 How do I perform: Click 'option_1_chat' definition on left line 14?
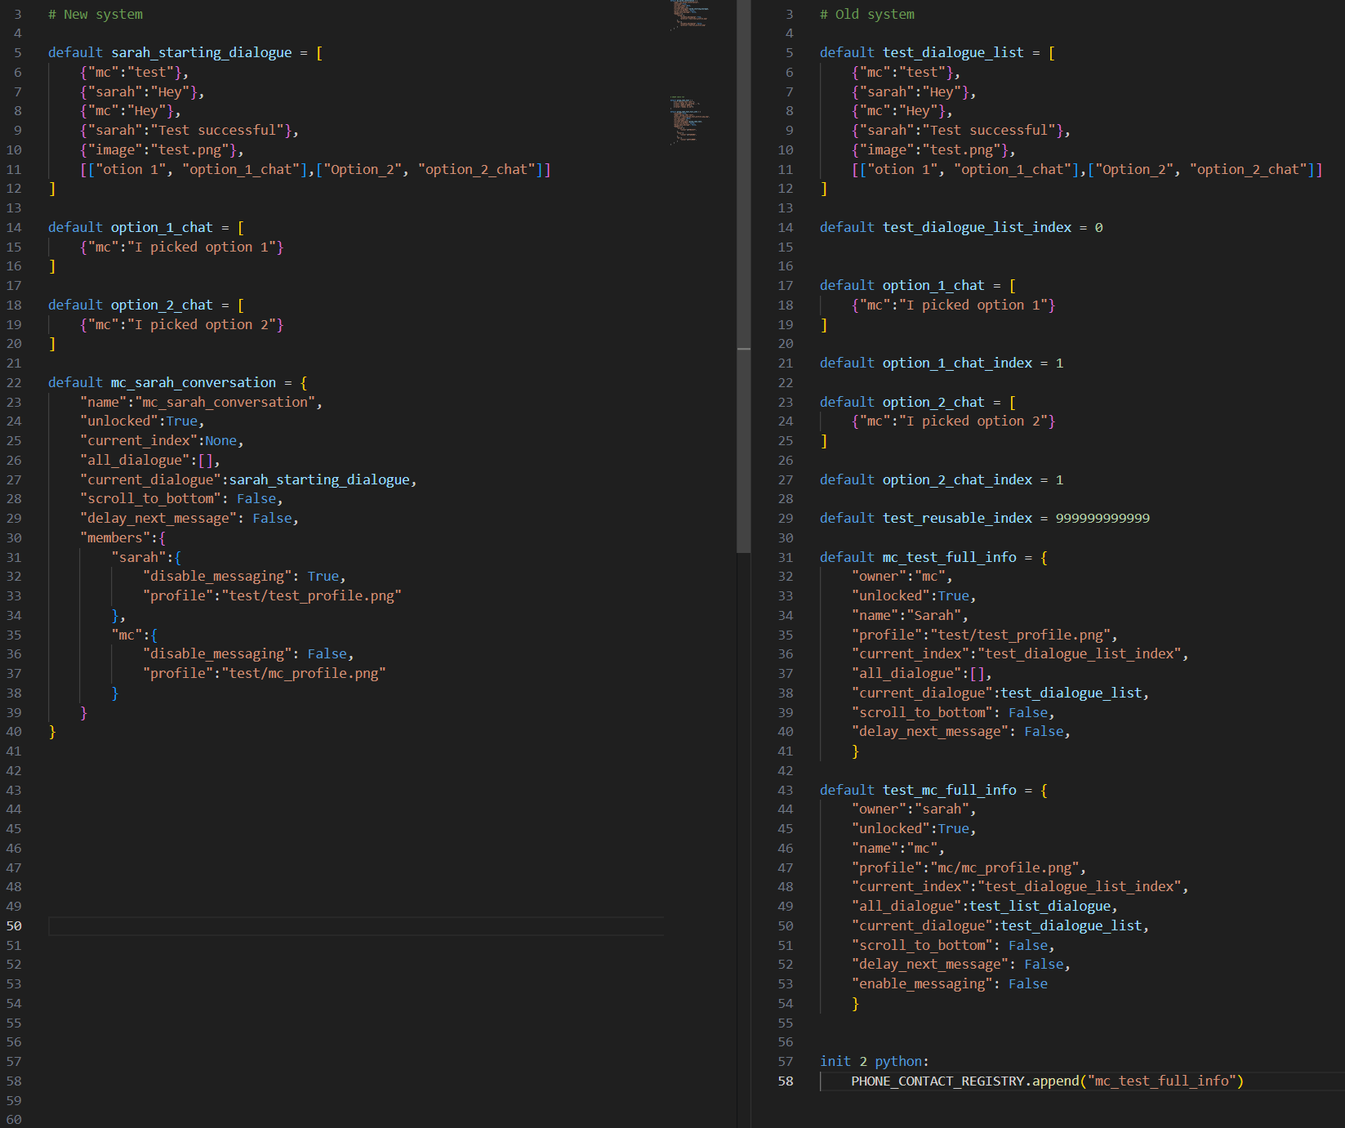162,227
